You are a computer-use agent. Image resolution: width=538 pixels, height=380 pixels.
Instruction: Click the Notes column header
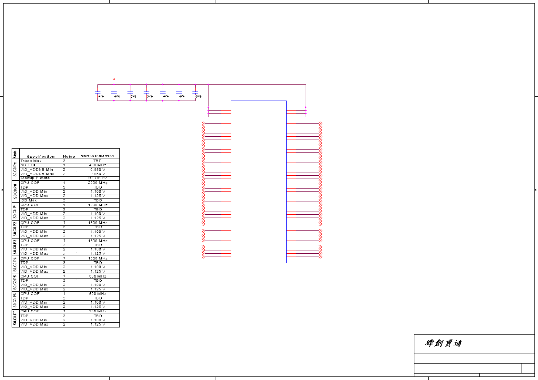click(69, 156)
